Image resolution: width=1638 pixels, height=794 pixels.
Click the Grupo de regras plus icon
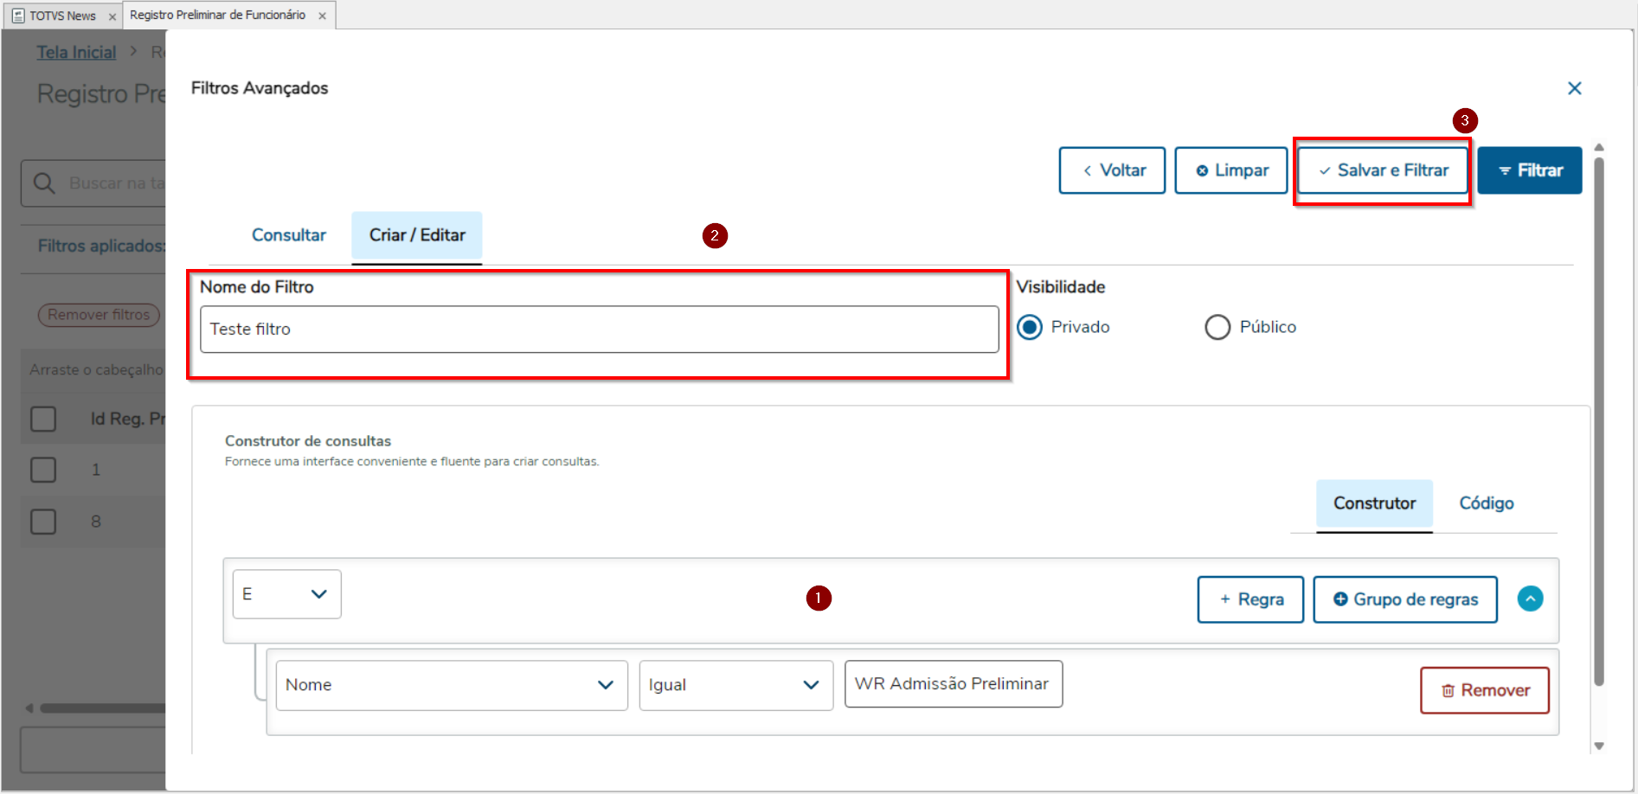click(x=1340, y=599)
